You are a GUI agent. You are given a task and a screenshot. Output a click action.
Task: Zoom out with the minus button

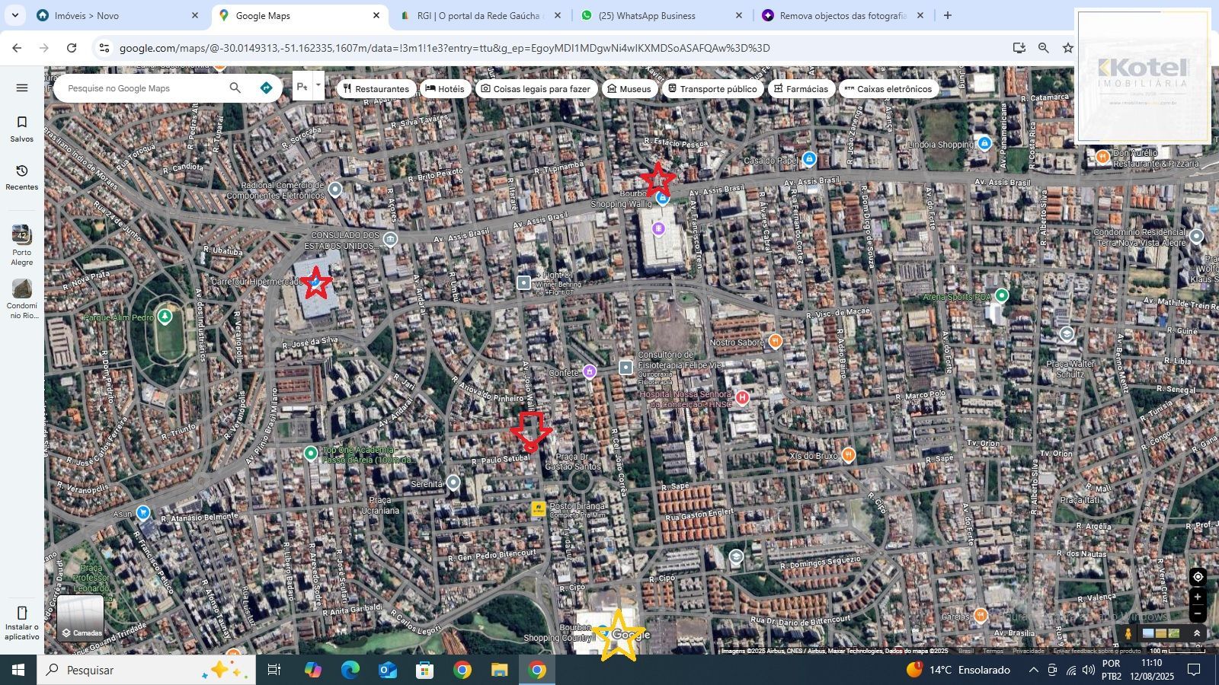pyautogui.click(x=1198, y=613)
